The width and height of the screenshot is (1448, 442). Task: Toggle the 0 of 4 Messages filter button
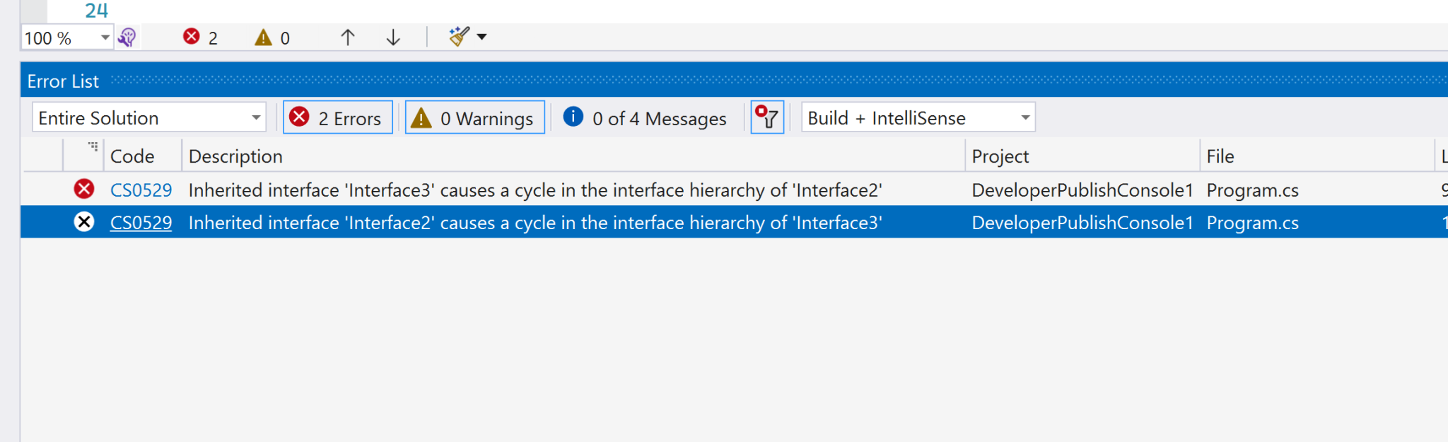644,117
